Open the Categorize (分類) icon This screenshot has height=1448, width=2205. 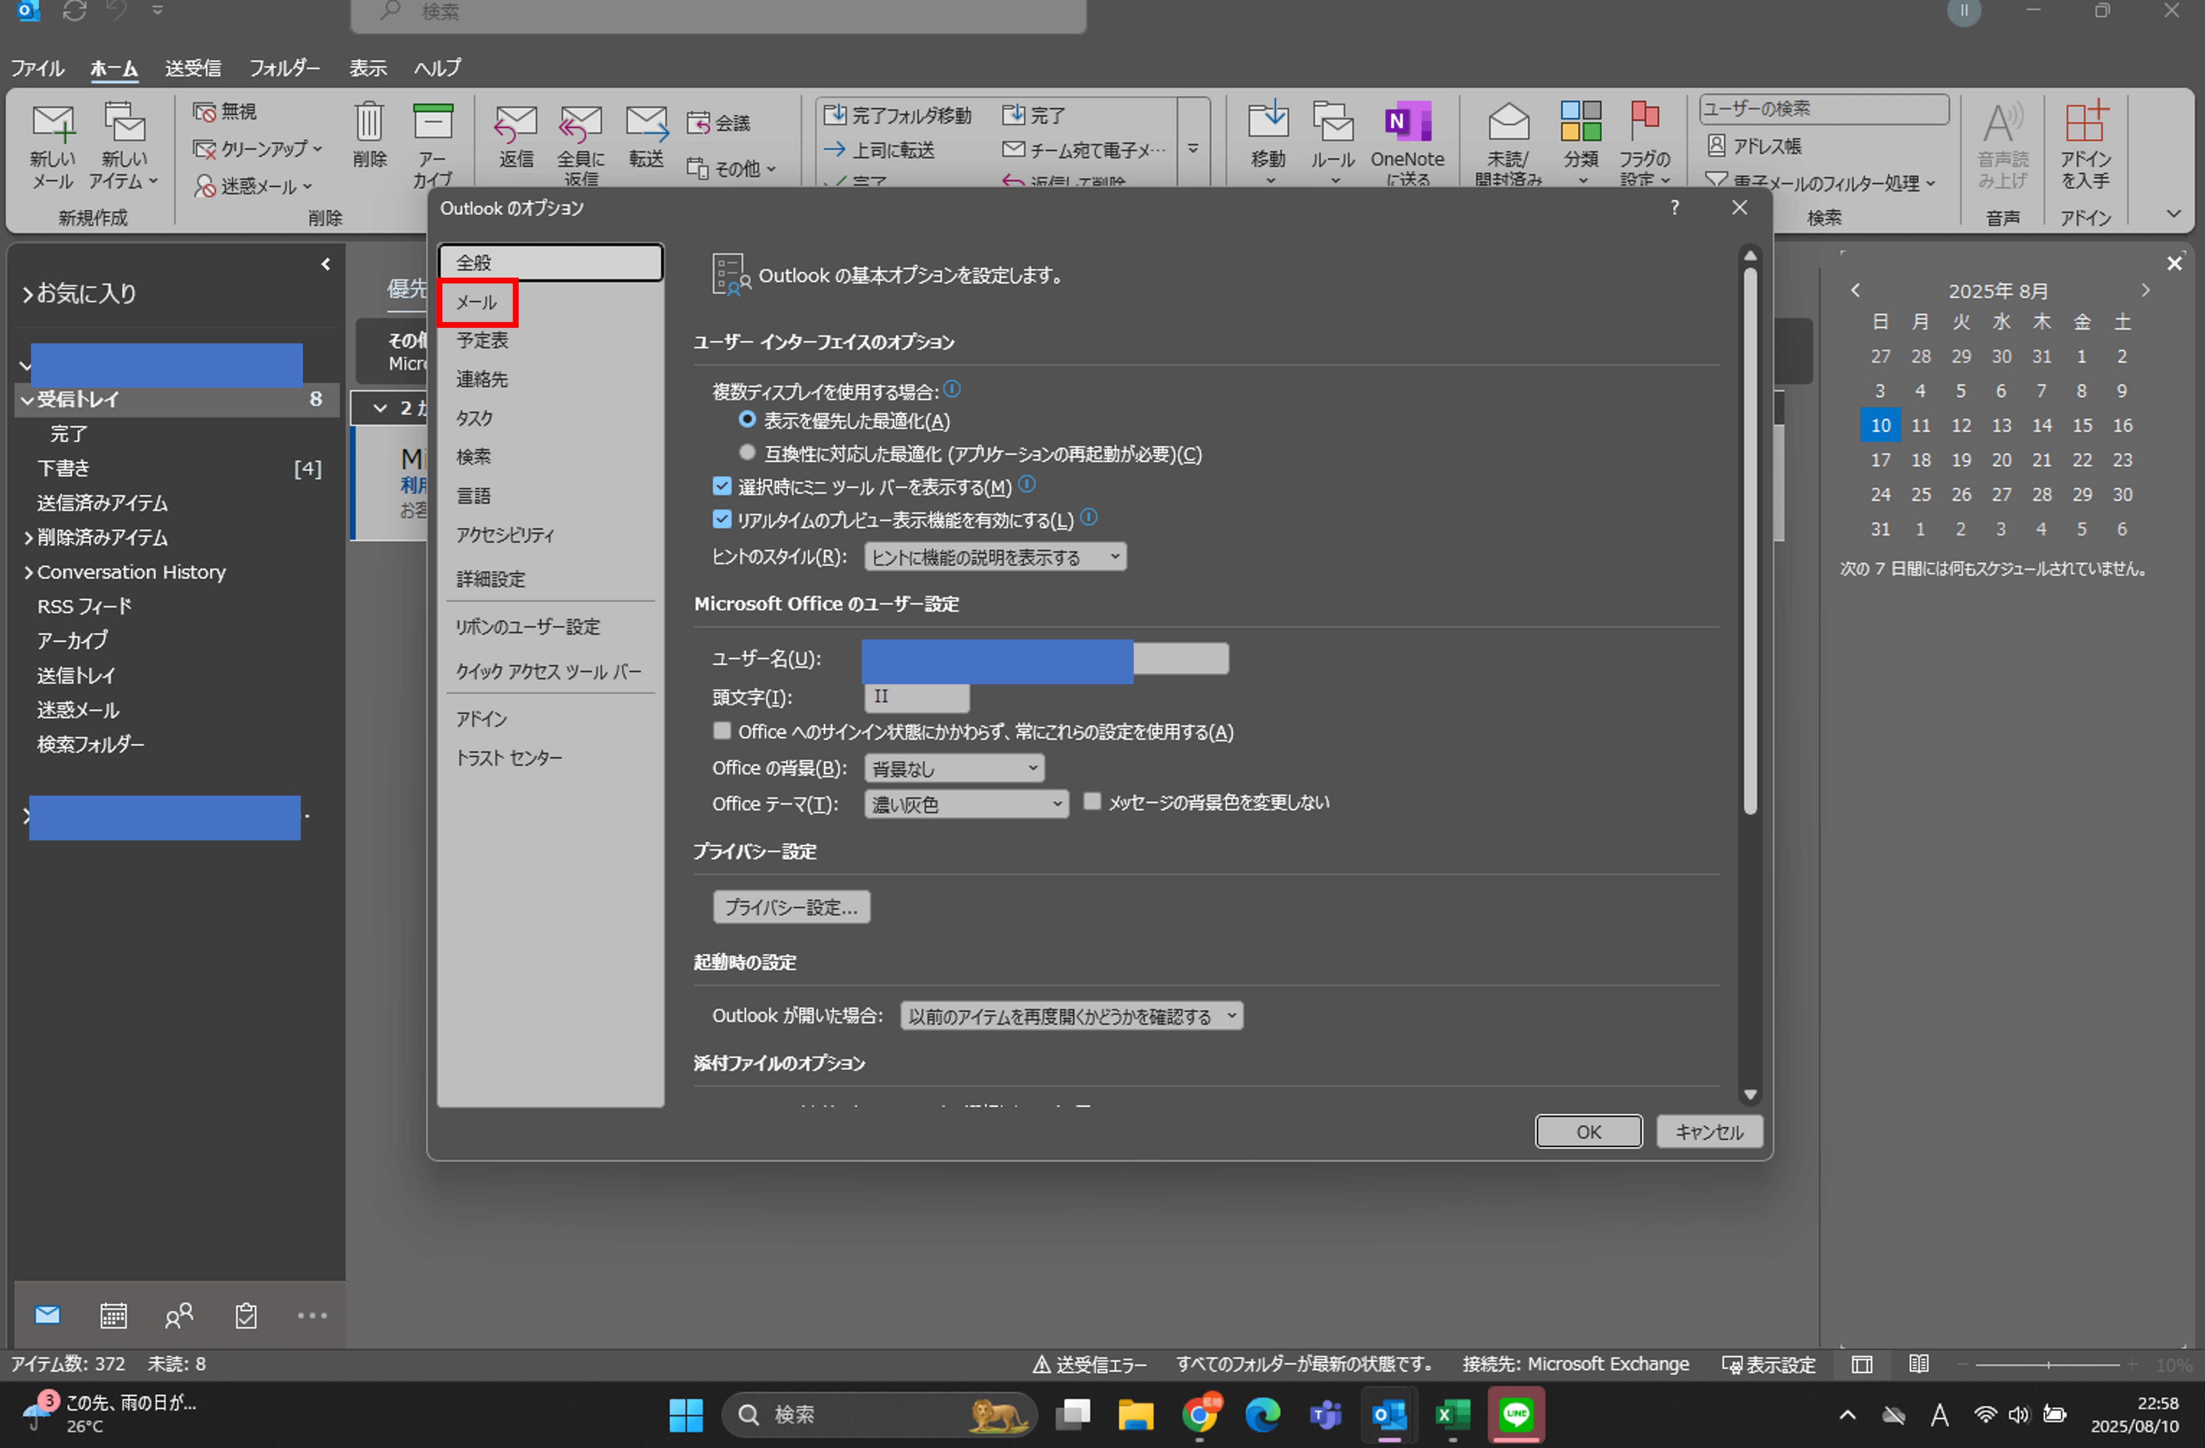point(1581,142)
